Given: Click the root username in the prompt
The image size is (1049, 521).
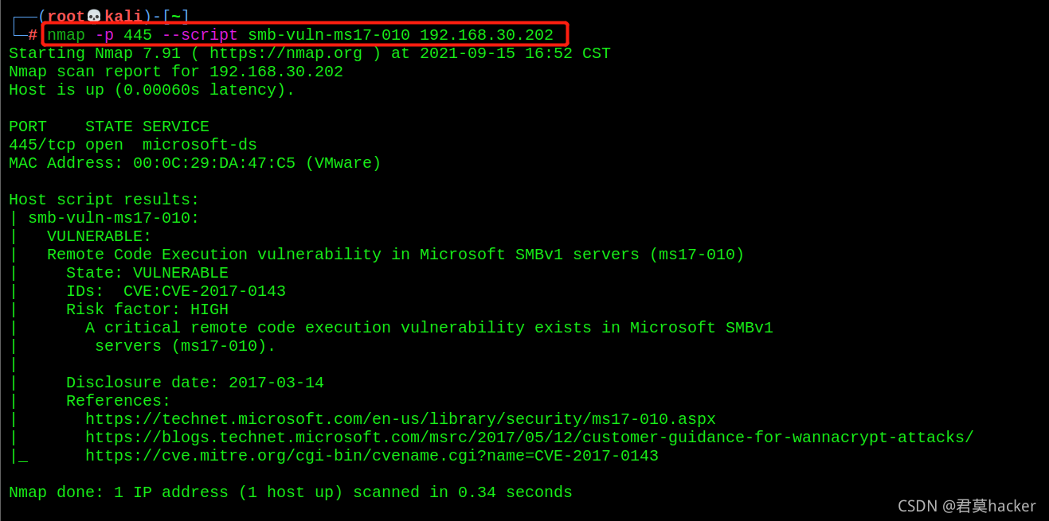Looking at the screenshot, I should coord(66,17).
